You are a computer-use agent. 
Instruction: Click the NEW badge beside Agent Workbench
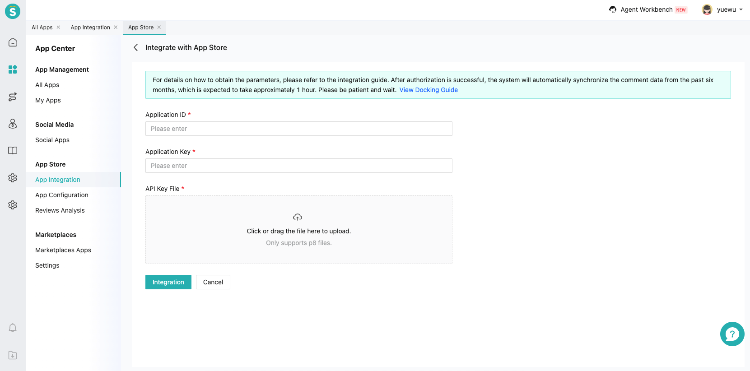tap(681, 10)
